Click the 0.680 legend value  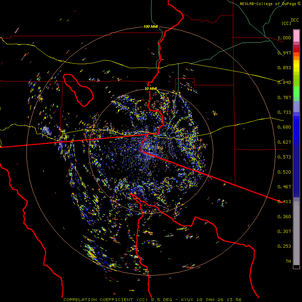(x=284, y=127)
